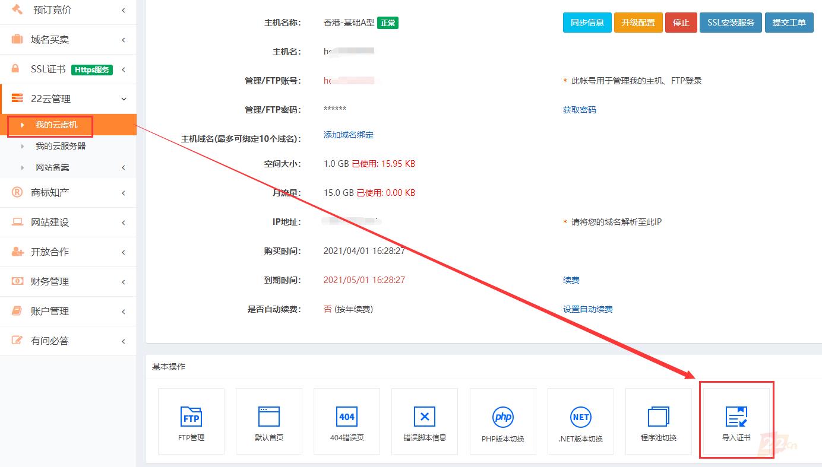Click the SSL安装服务 button
This screenshot has height=467, width=822.
(x=731, y=23)
